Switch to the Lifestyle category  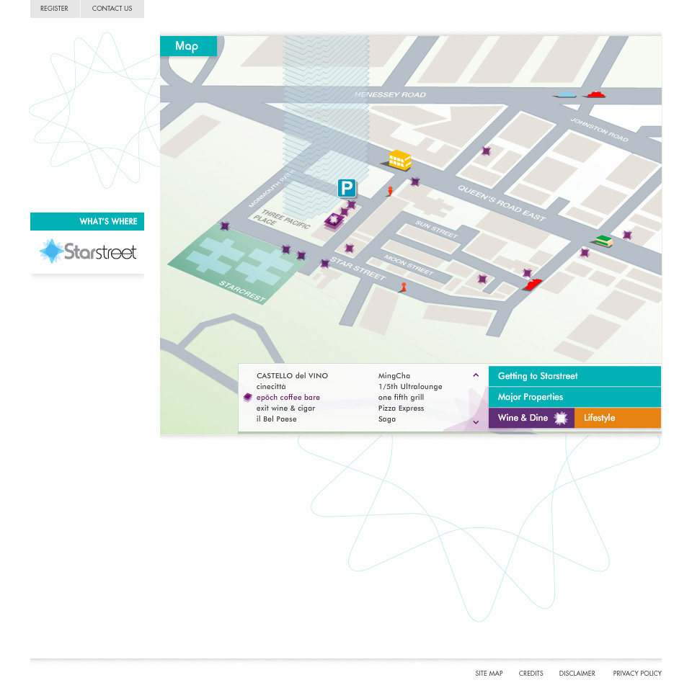click(x=617, y=418)
